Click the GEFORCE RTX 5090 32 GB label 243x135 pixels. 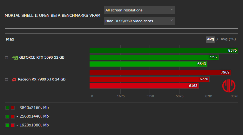tap(42, 58)
